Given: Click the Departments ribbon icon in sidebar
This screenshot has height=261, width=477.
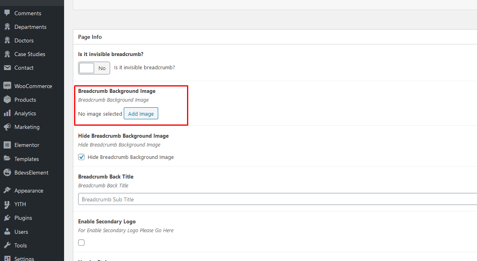Looking at the screenshot, I should click(x=7, y=27).
